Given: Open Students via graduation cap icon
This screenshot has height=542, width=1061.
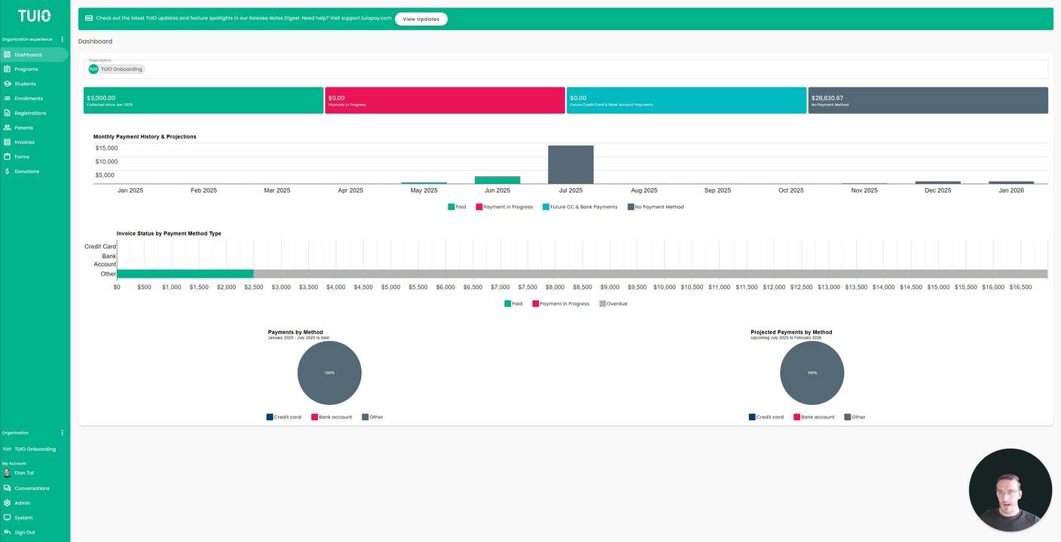Looking at the screenshot, I should pyautogui.click(x=7, y=84).
